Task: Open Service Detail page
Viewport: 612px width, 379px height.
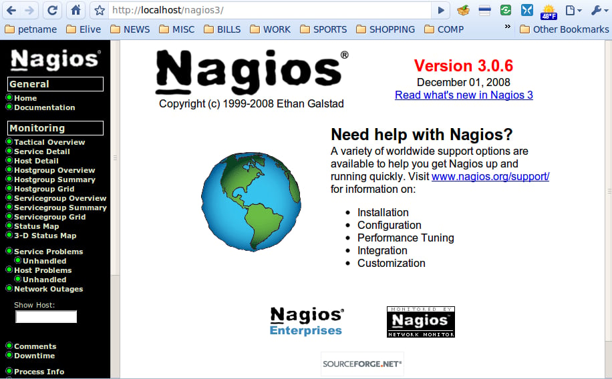Action: (42, 151)
